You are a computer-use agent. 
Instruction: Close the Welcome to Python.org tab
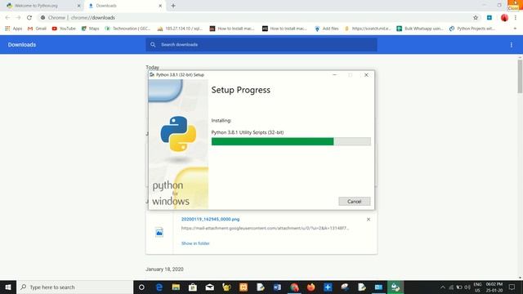coord(79,6)
